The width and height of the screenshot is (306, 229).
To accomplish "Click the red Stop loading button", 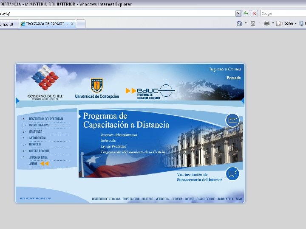I will tap(254, 13).
